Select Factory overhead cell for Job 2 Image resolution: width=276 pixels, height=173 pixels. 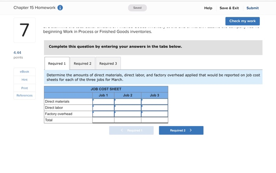click(128, 114)
